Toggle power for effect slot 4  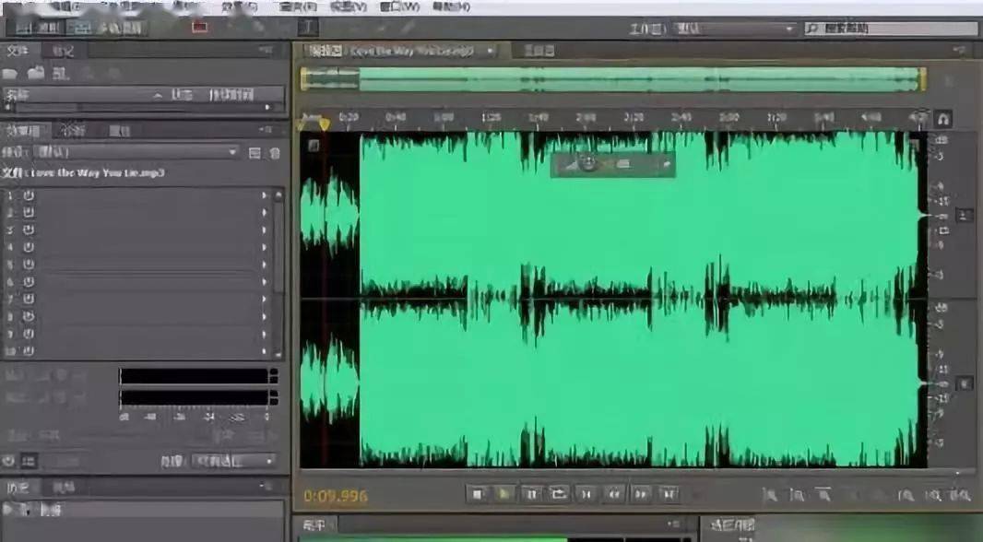(29, 247)
